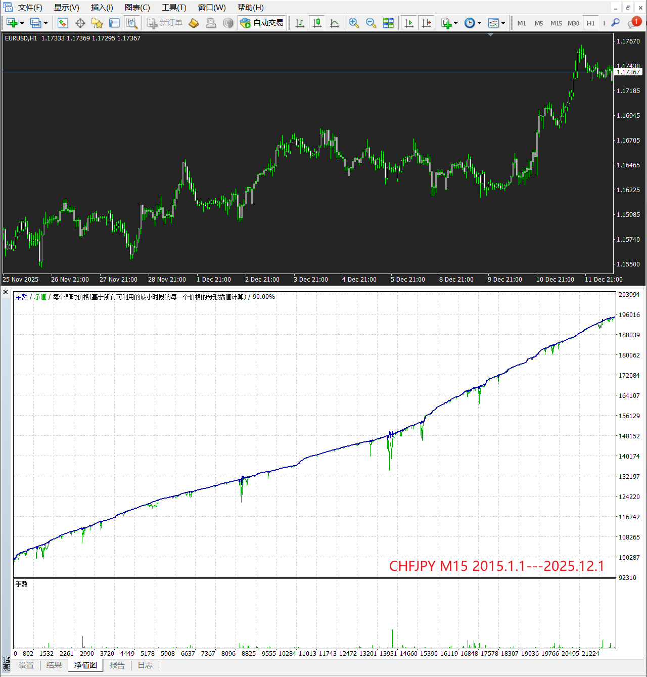Toggle the 自动交易 auto trading button

tap(262, 23)
